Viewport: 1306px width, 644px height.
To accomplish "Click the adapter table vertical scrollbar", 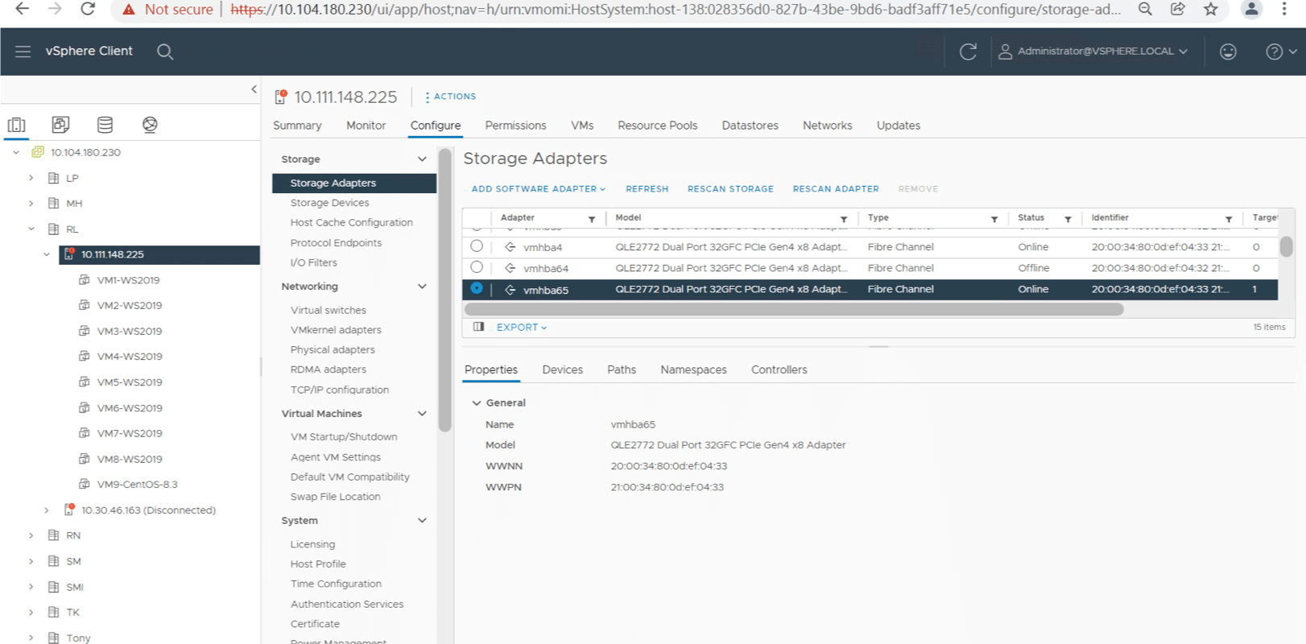I will (x=1286, y=246).
